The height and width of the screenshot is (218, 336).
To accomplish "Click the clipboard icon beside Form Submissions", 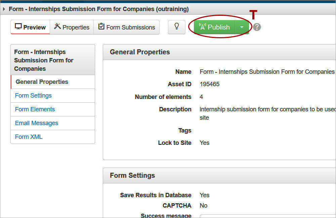I will 101,27.
